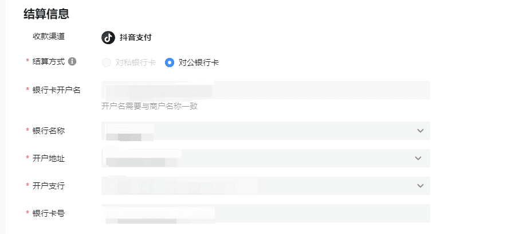Image resolution: width=507 pixels, height=234 pixels.
Task: Click the 结算方式 field label
Action: [49, 61]
